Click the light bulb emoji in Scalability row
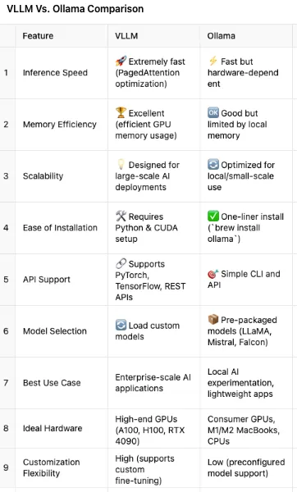Screen dimensions: 297x492 121,164
